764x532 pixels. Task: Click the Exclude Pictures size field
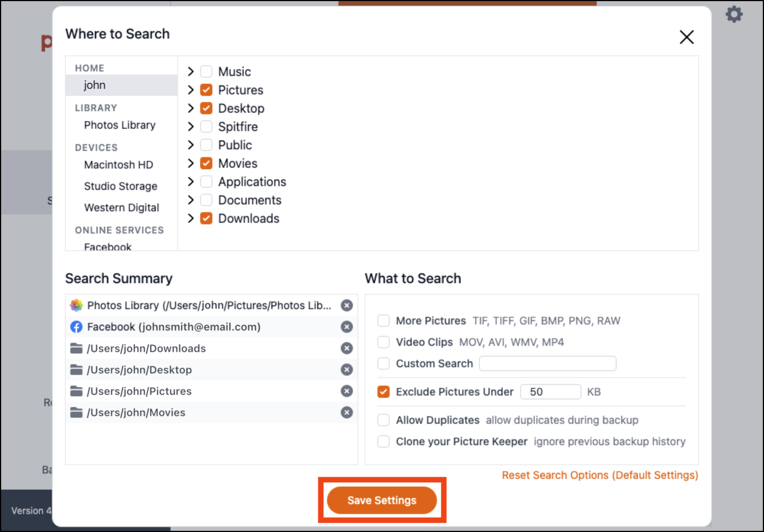(550, 392)
